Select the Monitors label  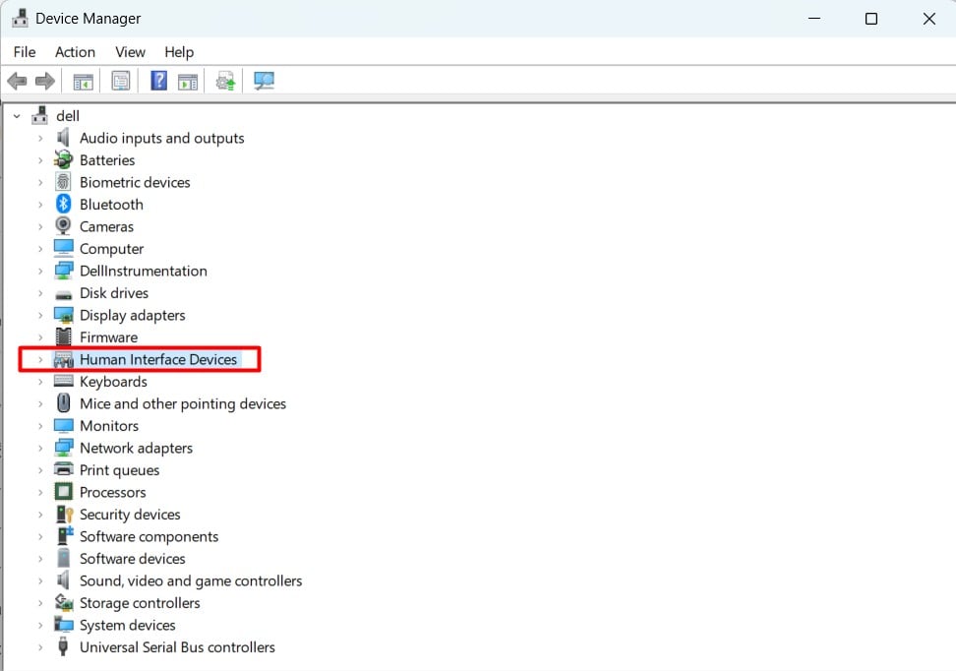coord(109,426)
